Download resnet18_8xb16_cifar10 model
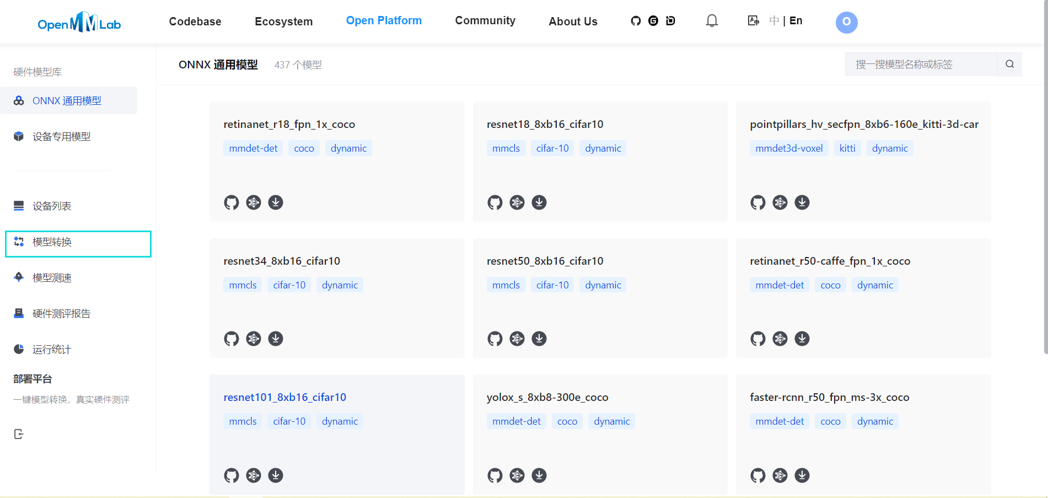The image size is (1048, 498). point(539,202)
